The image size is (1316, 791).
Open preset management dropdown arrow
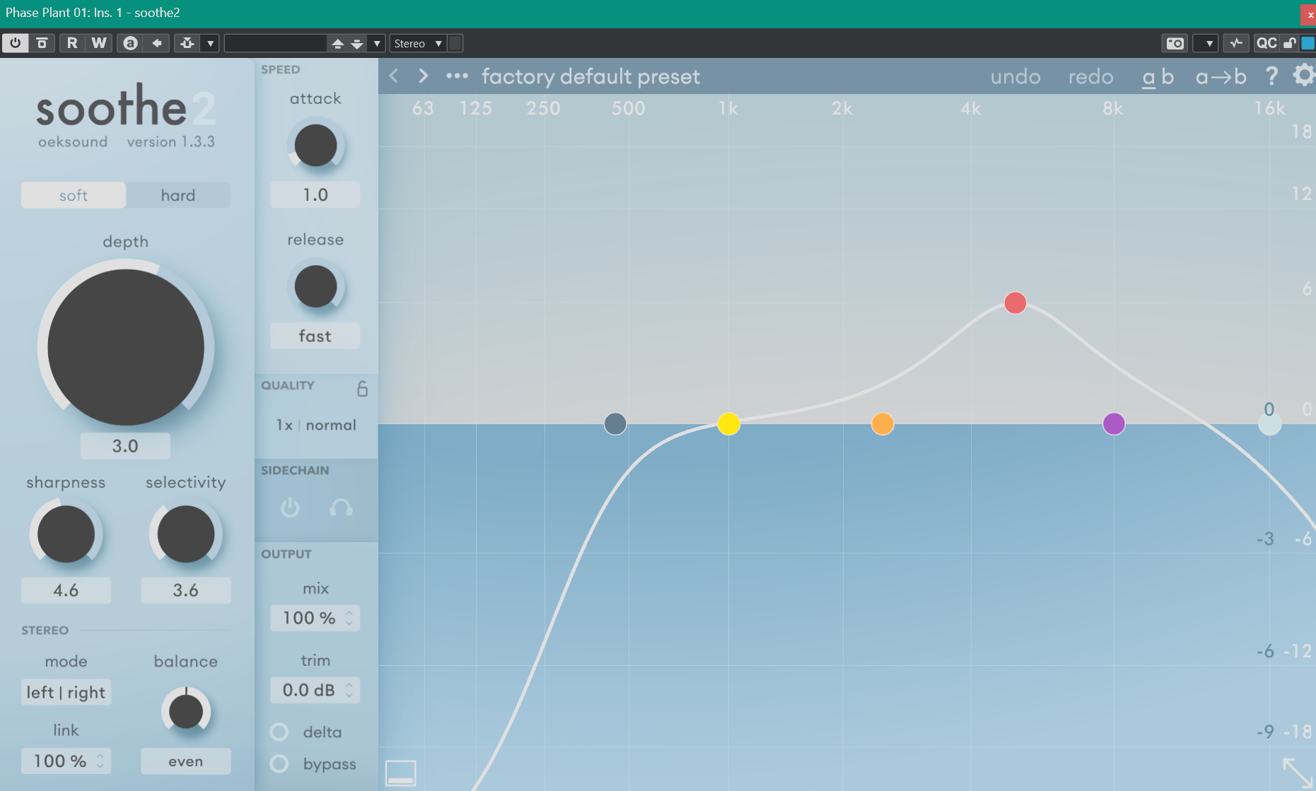377,43
